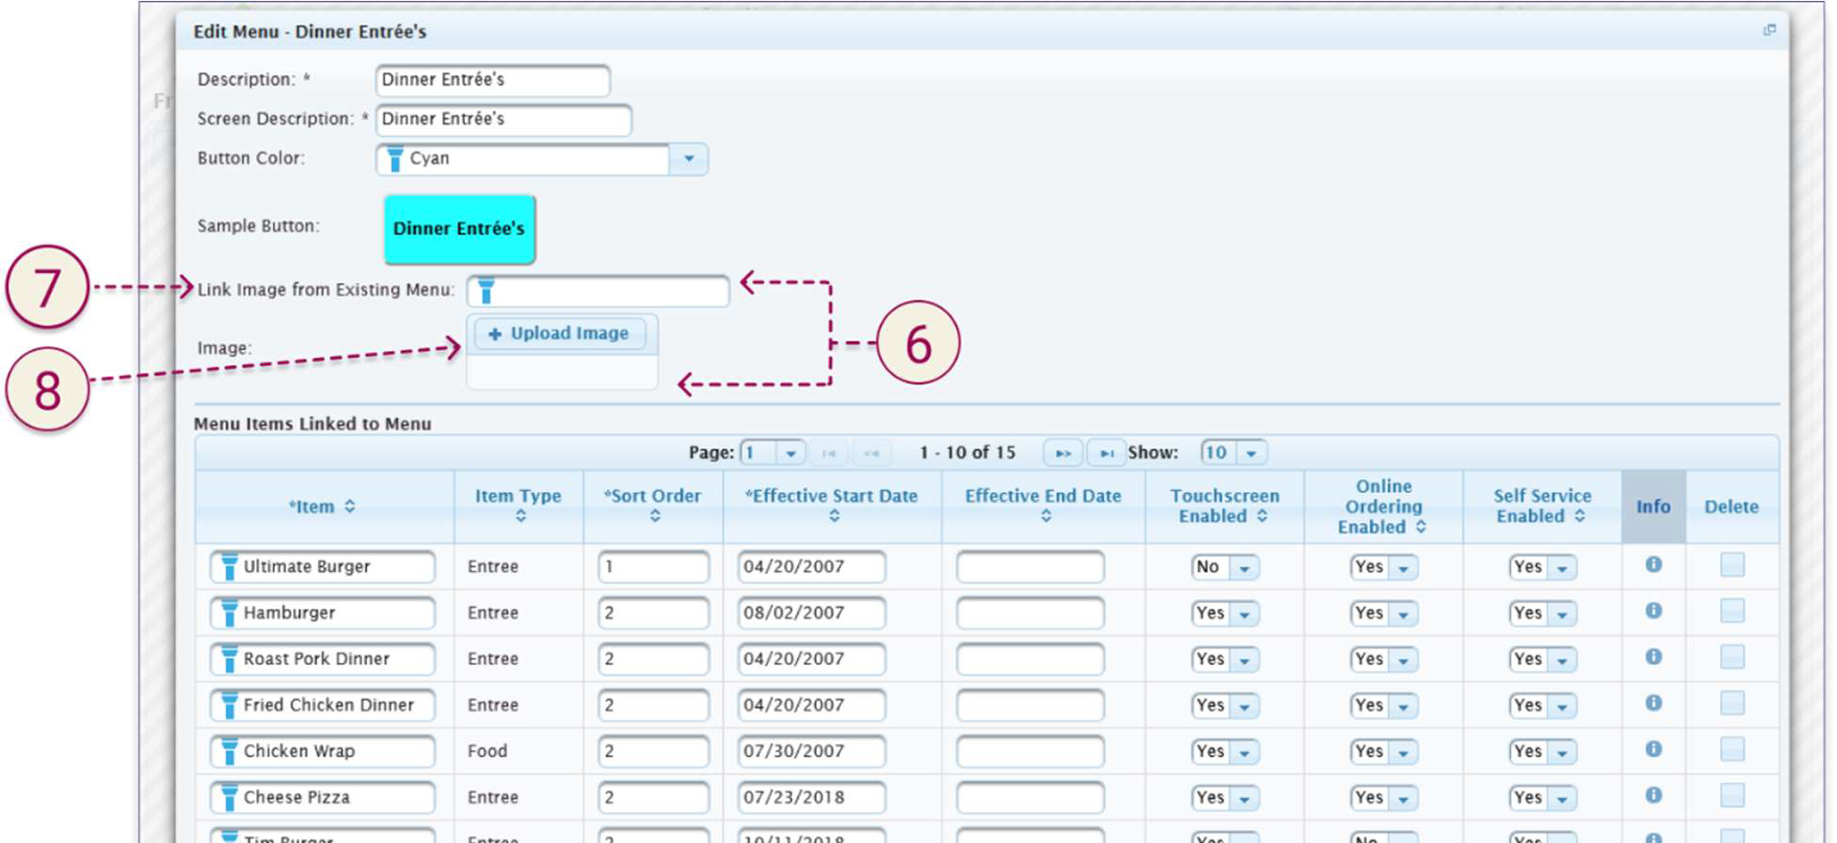Click the Upload Image button
1837x843 pixels.
tap(560, 334)
